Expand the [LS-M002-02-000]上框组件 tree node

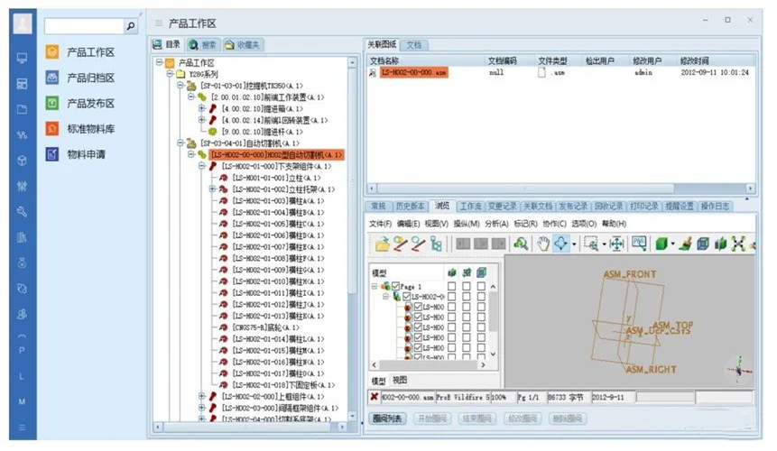pos(202,396)
